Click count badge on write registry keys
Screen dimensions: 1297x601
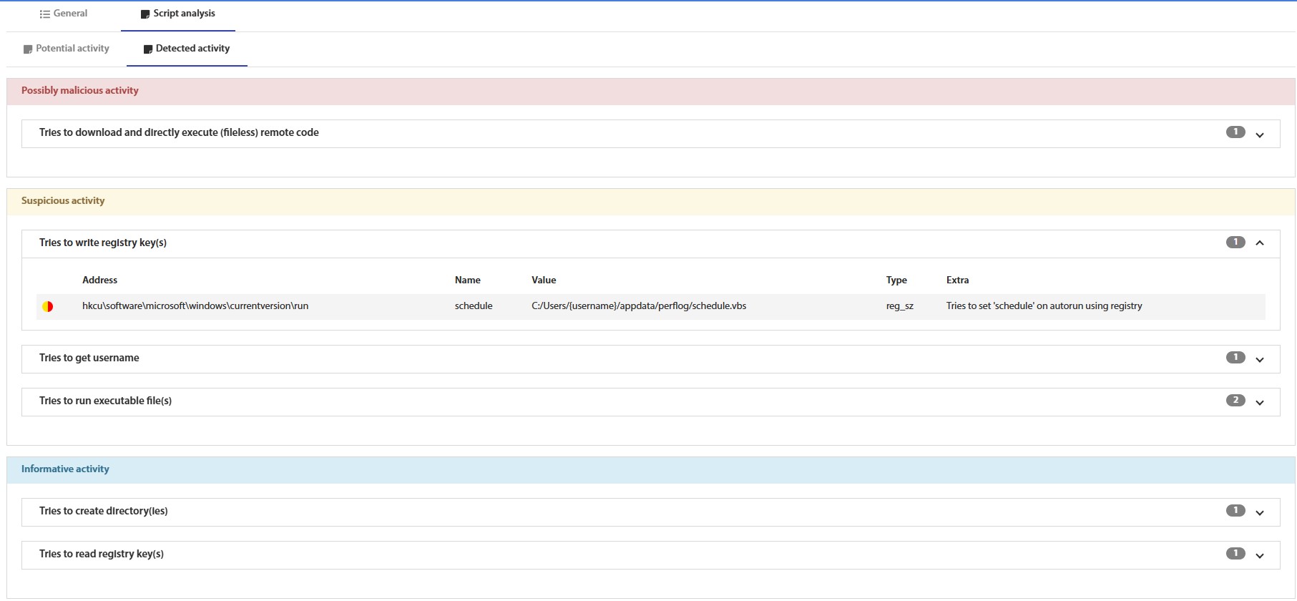(1235, 243)
